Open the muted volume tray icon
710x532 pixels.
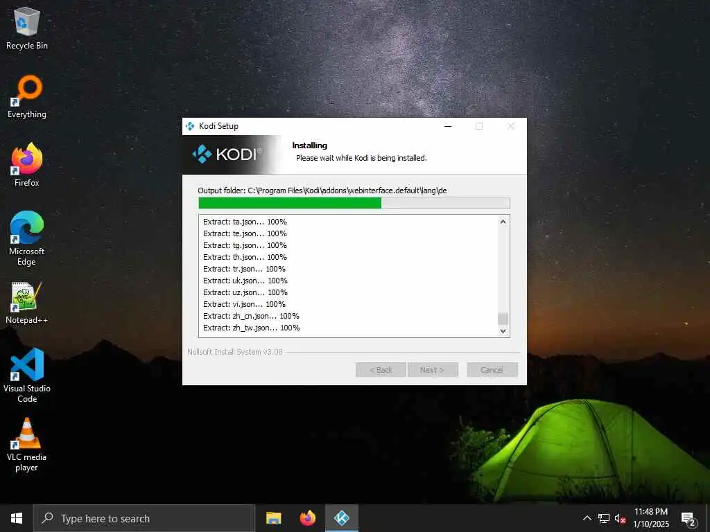620,518
